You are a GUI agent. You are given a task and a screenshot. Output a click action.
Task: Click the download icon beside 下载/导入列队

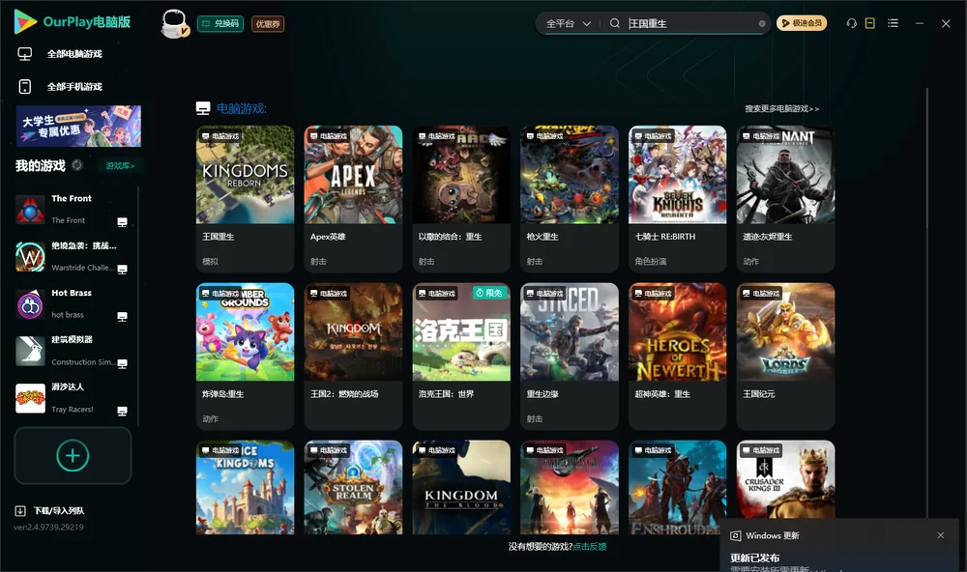(x=20, y=510)
